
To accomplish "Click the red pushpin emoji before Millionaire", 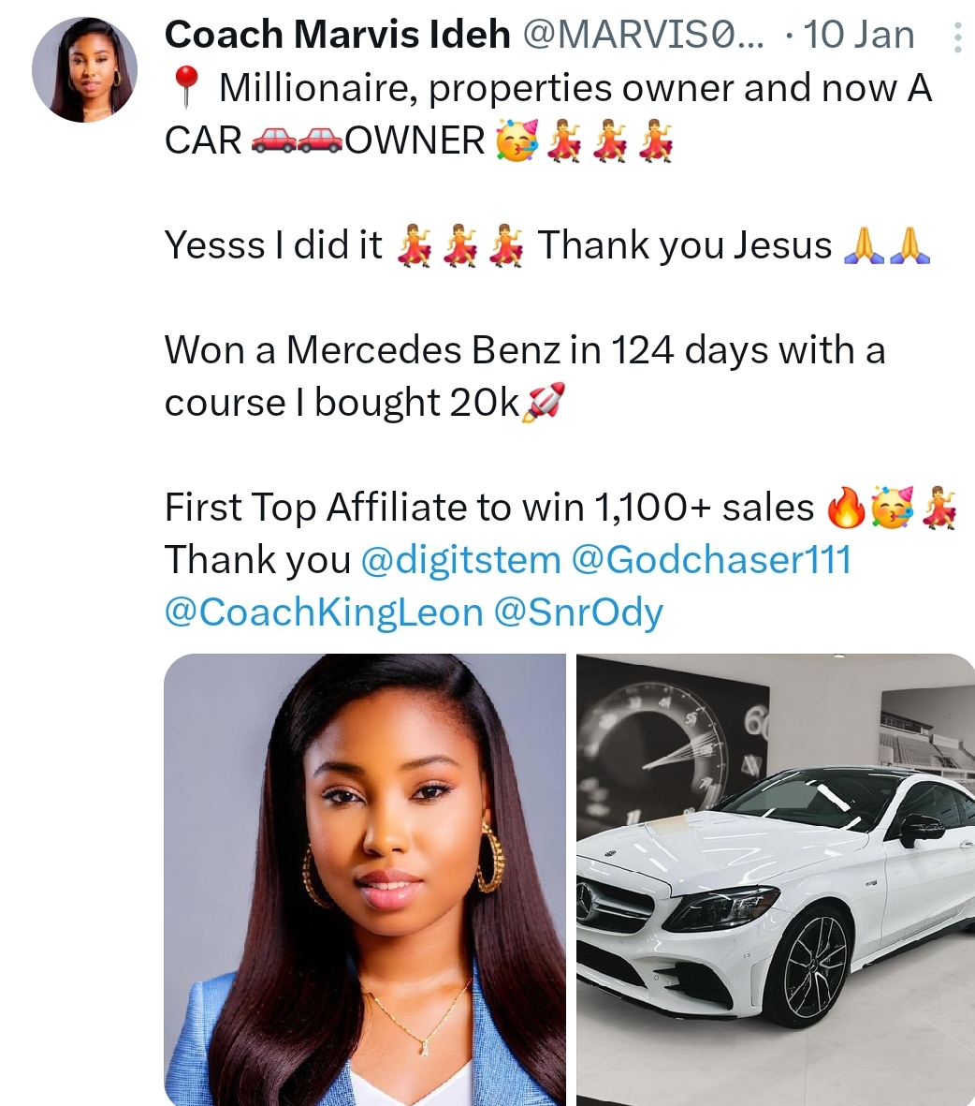I will (187, 90).
